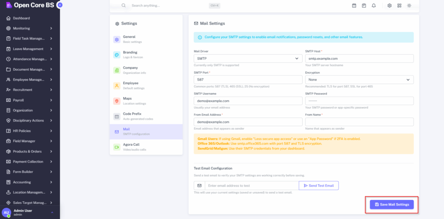Select Code Prefix settings section
The height and width of the screenshot is (219, 444).
[x=146, y=116]
